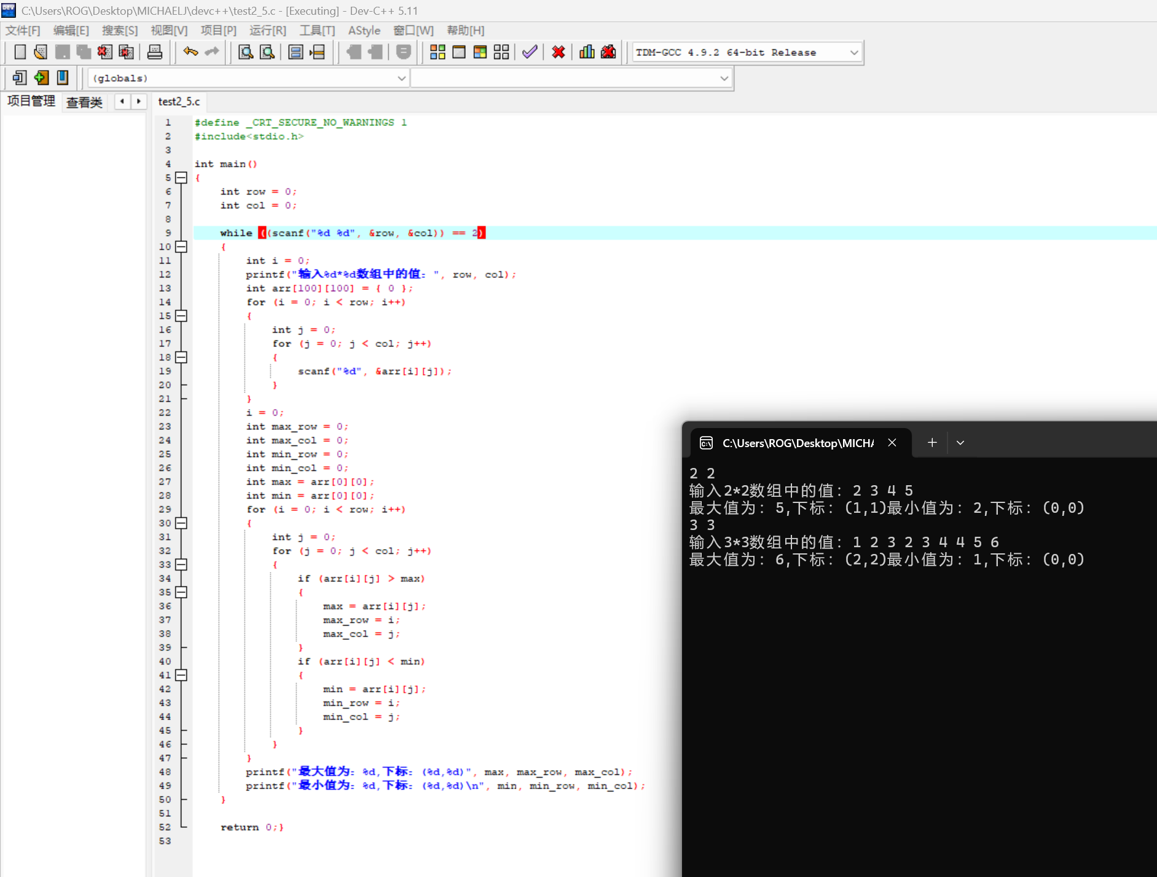Viewport: 1157px width, 877px height.
Task: Open the AStyle menu
Action: pos(364,31)
